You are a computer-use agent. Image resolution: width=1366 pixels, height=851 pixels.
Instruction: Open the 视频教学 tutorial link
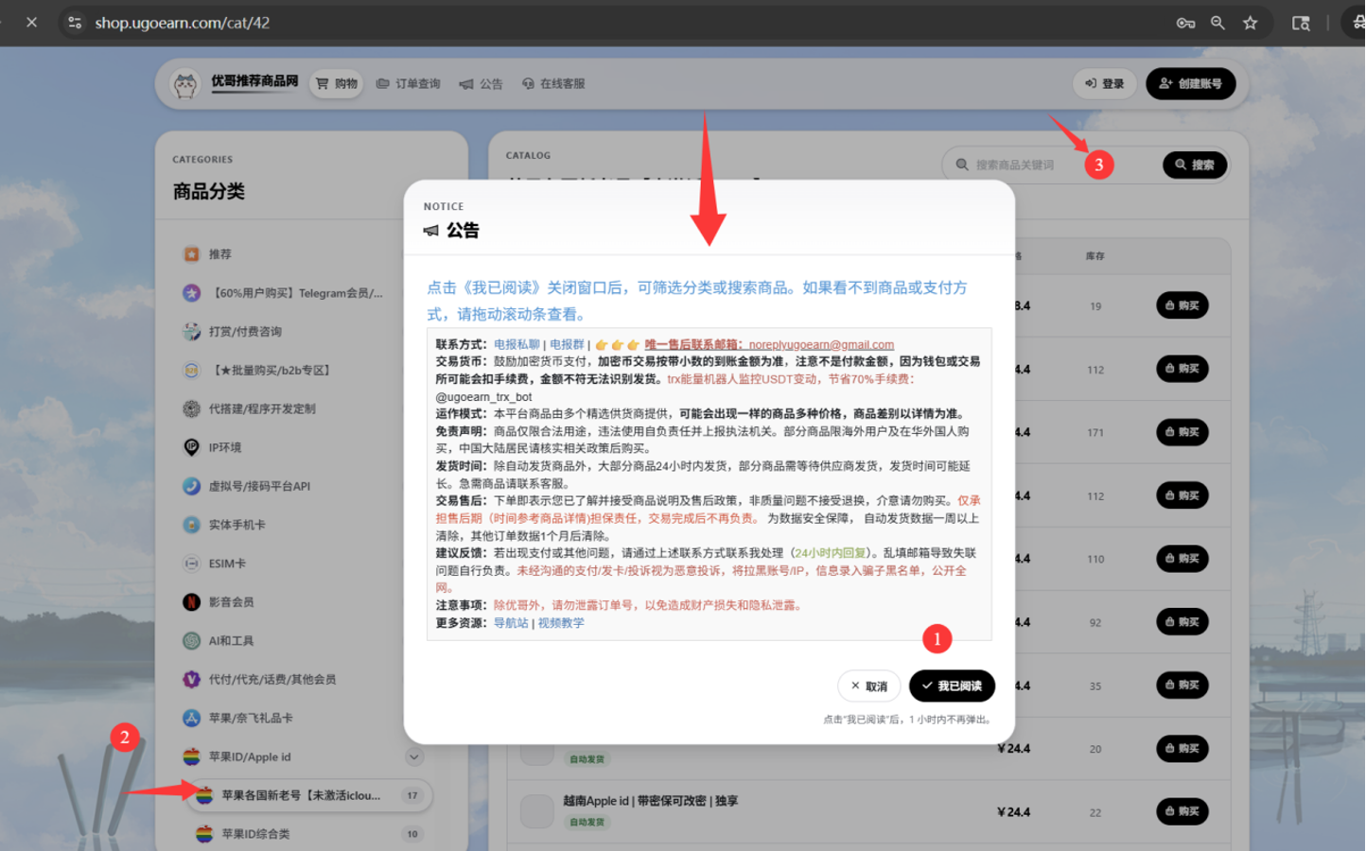pyautogui.click(x=561, y=622)
